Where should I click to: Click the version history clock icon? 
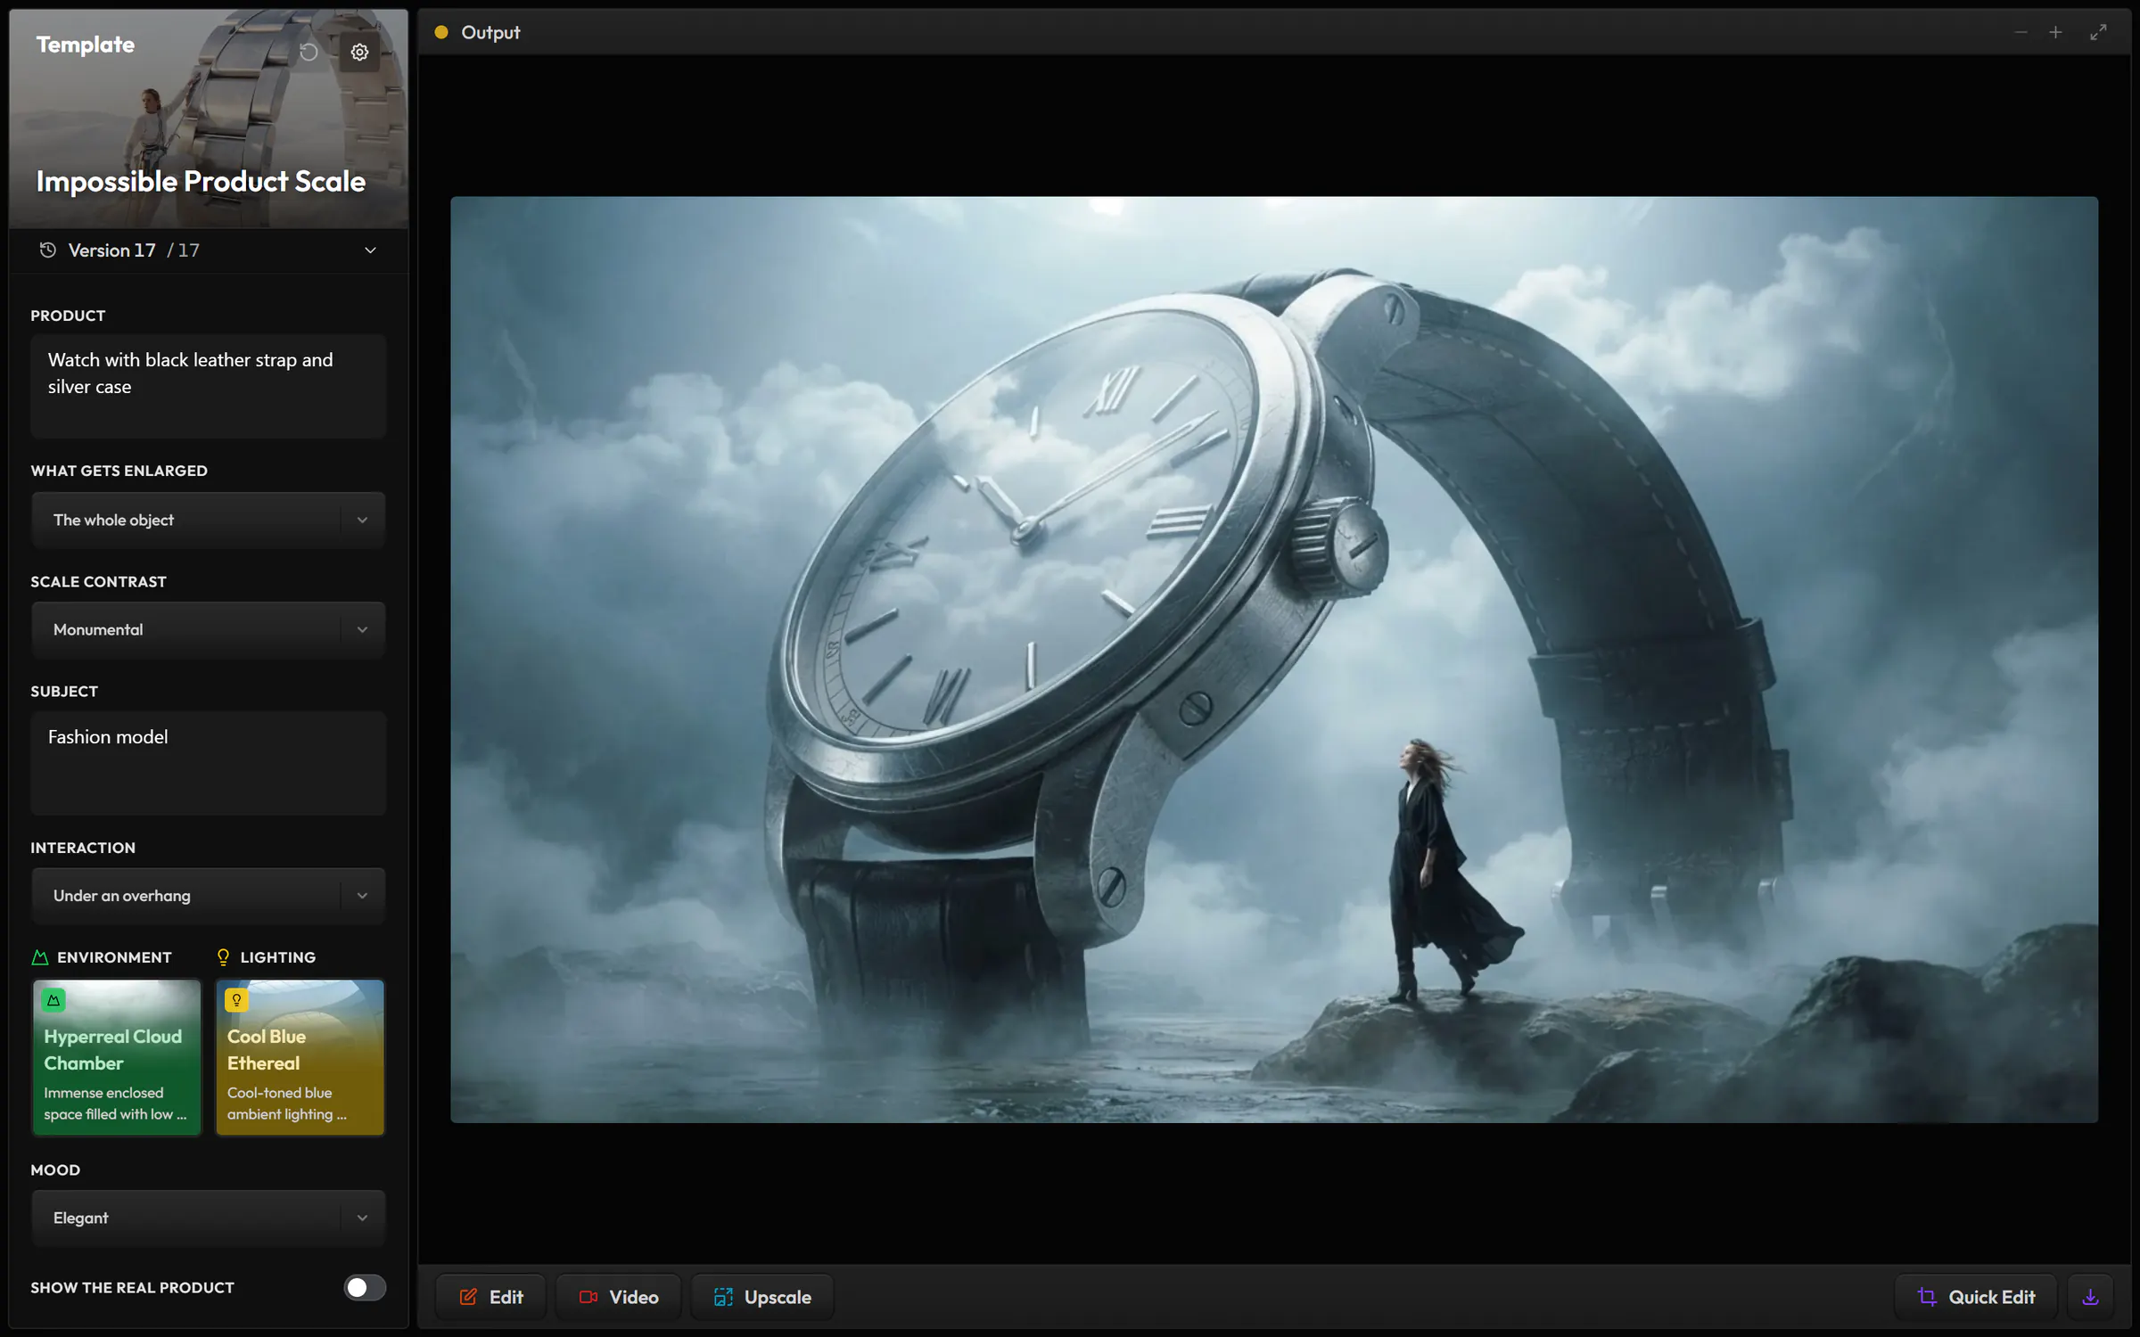coord(47,250)
